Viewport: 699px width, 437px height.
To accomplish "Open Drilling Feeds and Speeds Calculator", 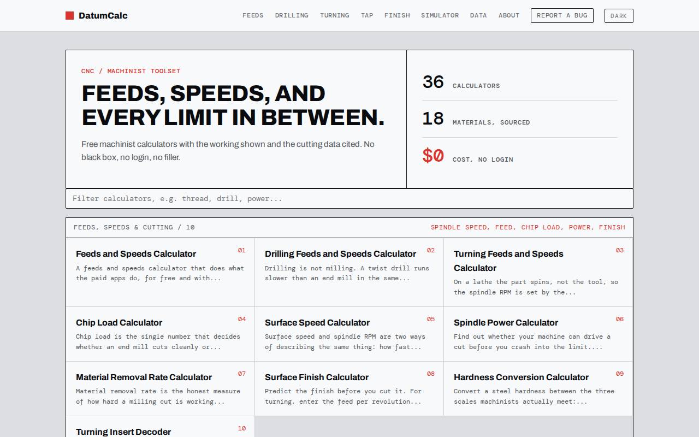I will click(349, 273).
